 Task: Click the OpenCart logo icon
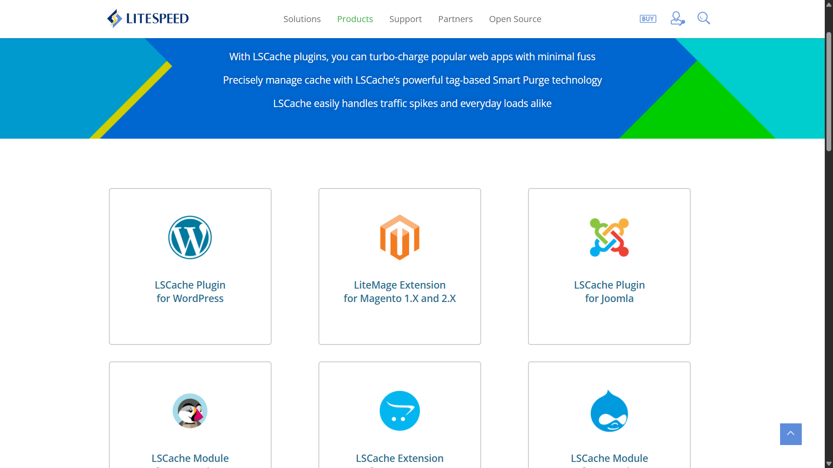tap(400, 411)
